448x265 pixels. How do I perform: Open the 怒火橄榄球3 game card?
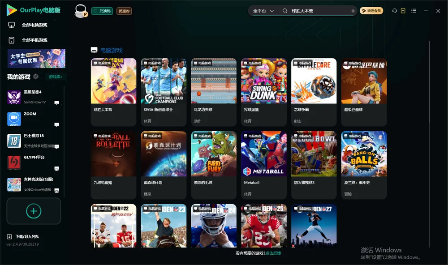pos(314,165)
